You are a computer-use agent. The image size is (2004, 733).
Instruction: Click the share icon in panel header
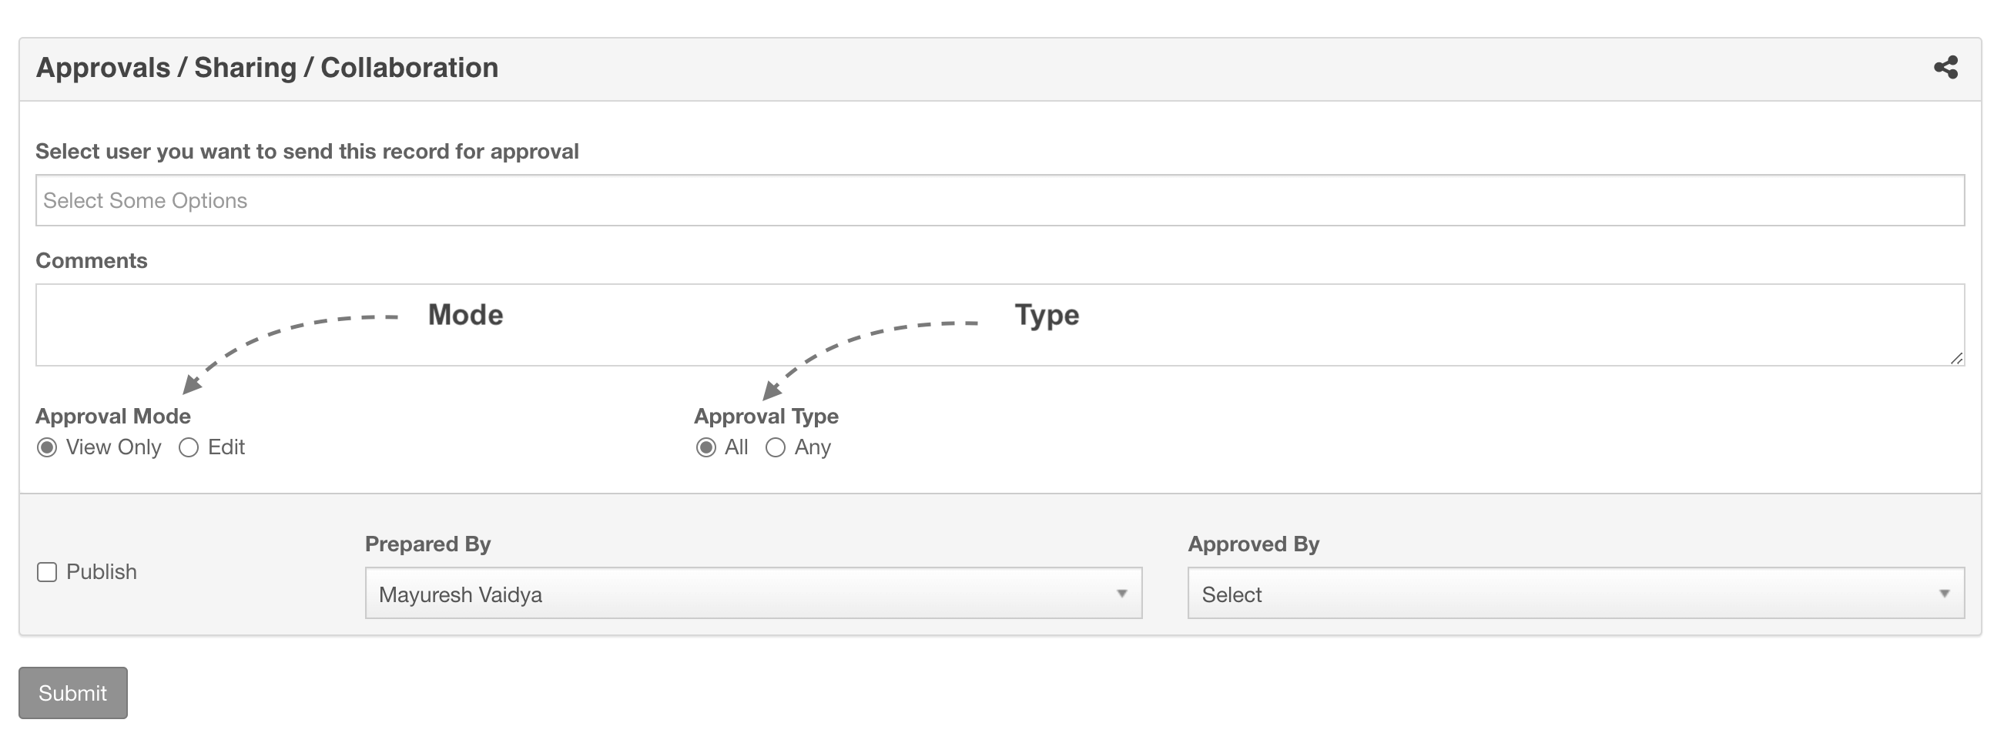tap(1945, 68)
